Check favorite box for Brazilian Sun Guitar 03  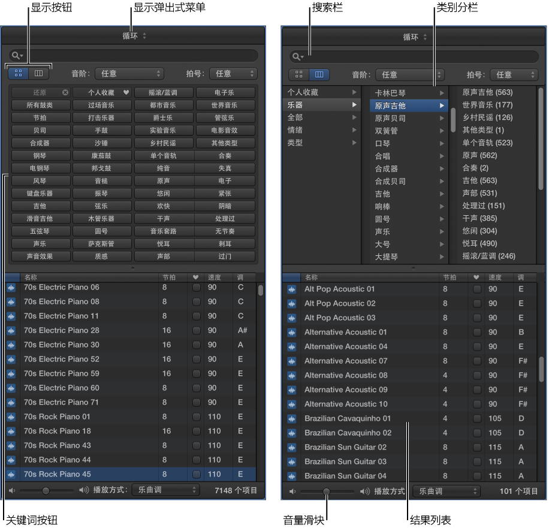(477, 461)
